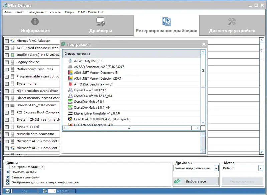
Task: Click the program list scroll left arrow
Action: point(65,128)
